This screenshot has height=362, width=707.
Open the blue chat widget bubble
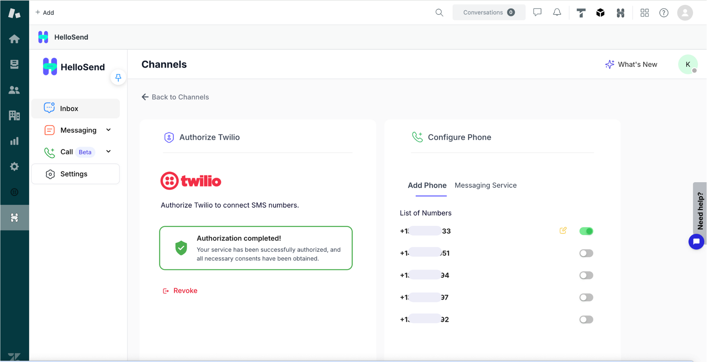pos(696,241)
